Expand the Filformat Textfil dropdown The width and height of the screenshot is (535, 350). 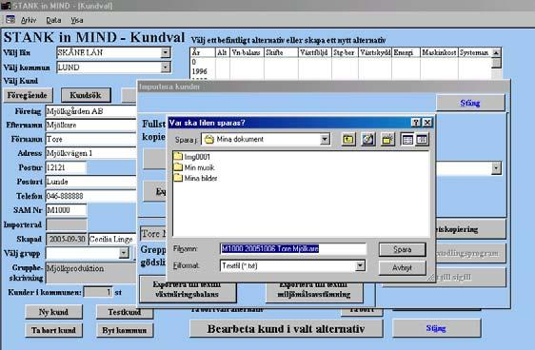coord(360,265)
